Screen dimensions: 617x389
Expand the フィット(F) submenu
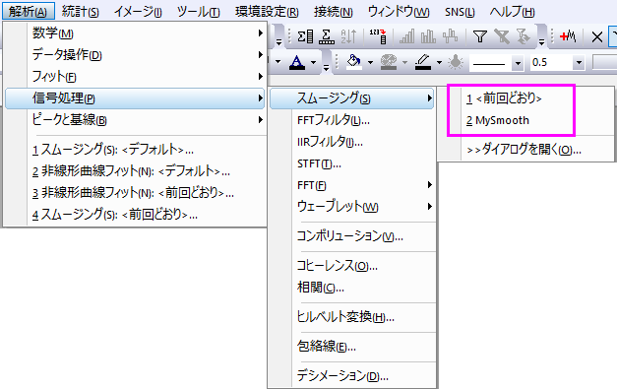[x=135, y=77]
